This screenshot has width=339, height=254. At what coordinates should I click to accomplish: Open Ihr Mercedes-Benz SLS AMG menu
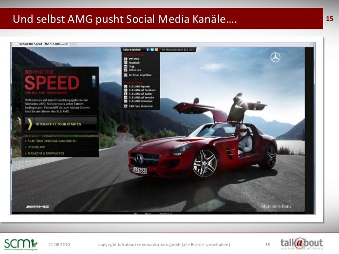(178, 50)
